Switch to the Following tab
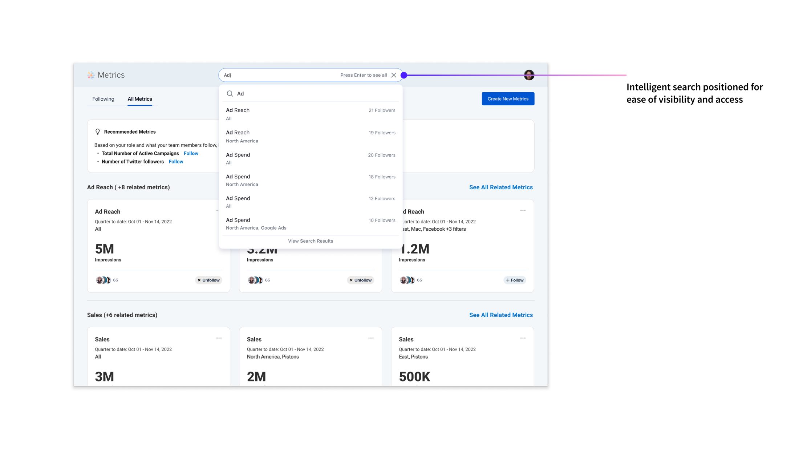Image resolution: width=799 pixels, height=449 pixels. click(x=103, y=99)
